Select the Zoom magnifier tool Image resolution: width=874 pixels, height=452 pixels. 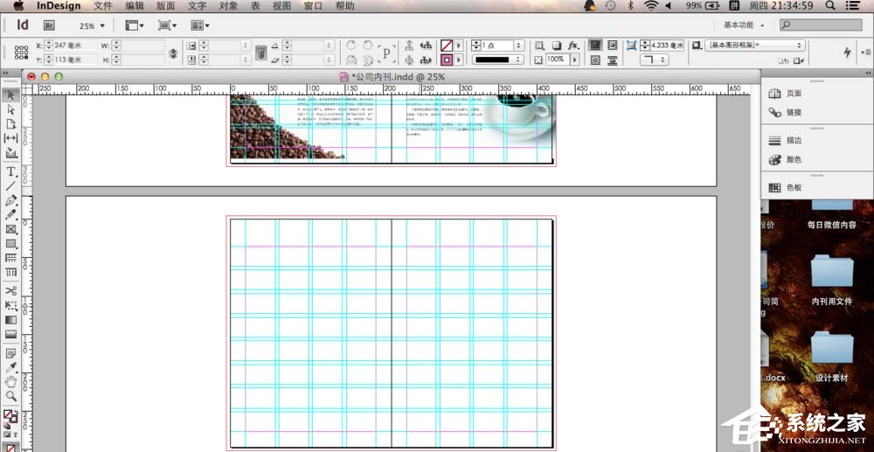11,396
